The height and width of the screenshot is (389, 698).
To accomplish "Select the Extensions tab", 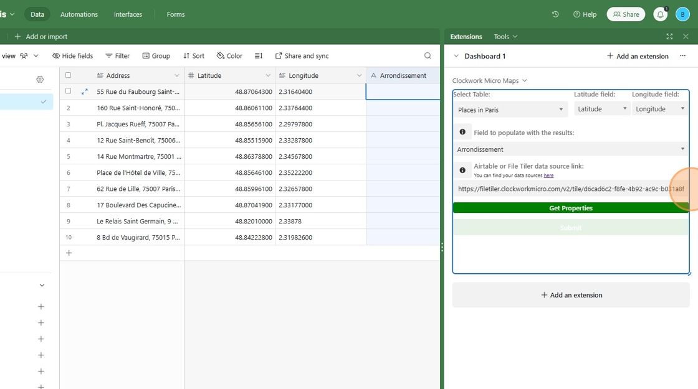I will tap(466, 37).
